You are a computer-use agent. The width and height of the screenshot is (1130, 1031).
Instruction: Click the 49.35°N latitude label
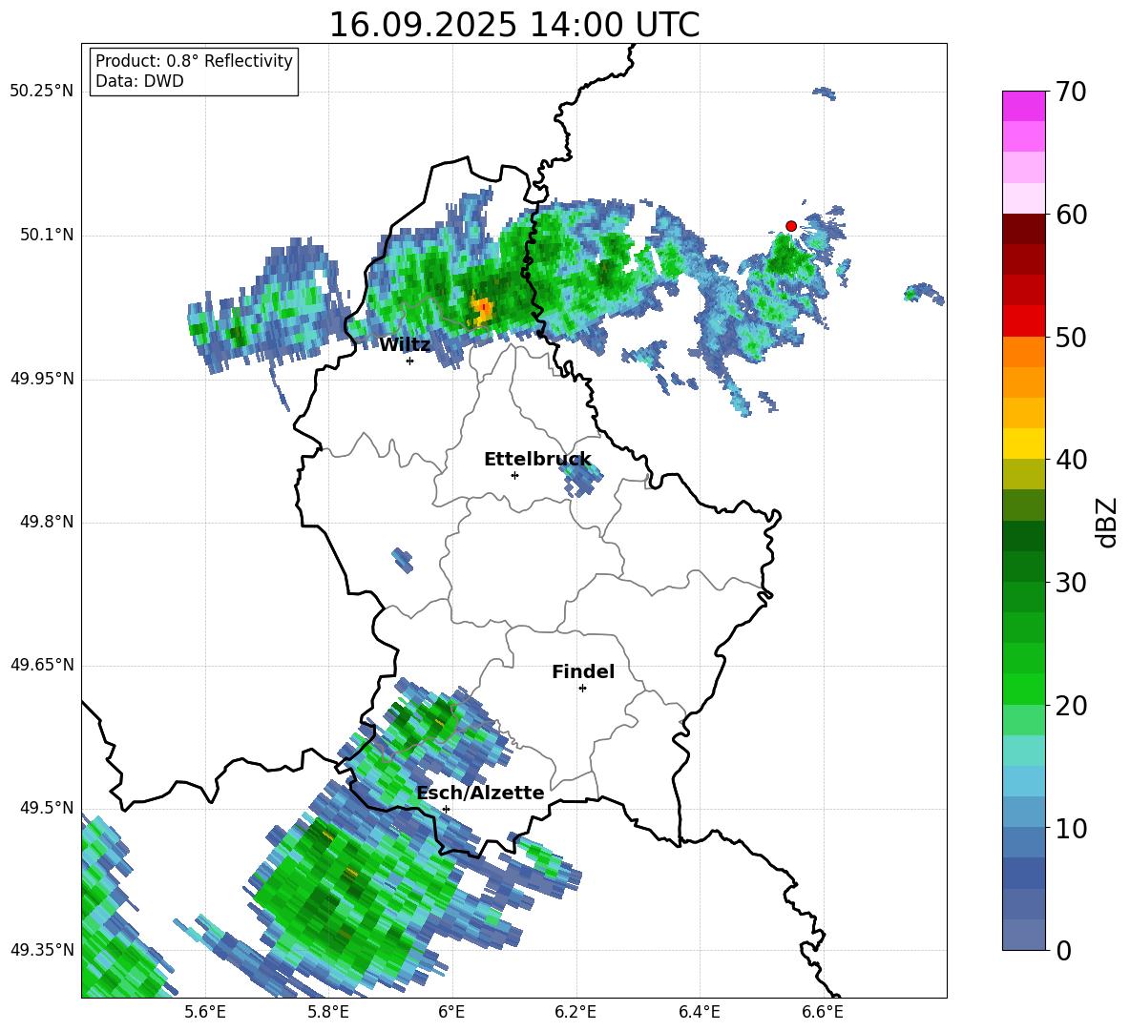pos(42,950)
